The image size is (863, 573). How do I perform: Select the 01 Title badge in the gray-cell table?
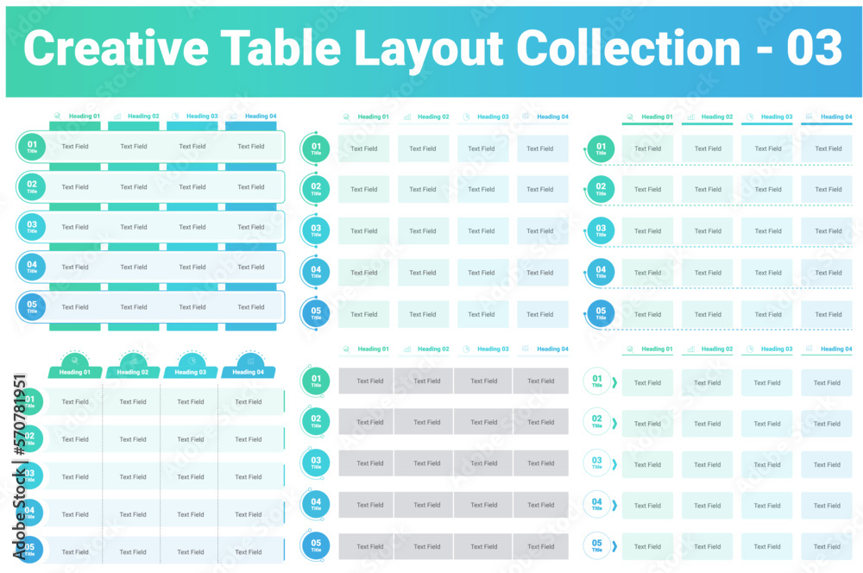click(316, 381)
